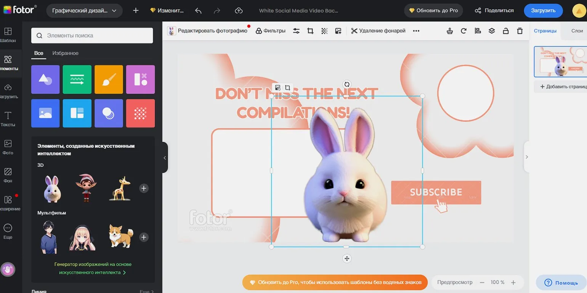
Task: Select the Избранное tab
Action: click(65, 53)
